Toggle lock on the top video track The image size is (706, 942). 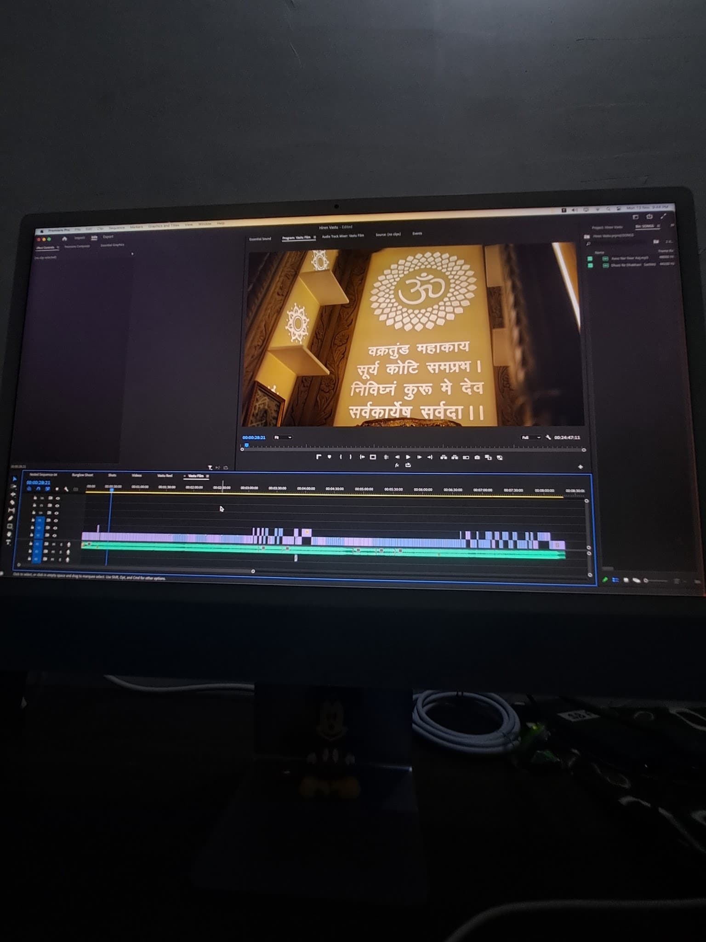tap(35, 498)
